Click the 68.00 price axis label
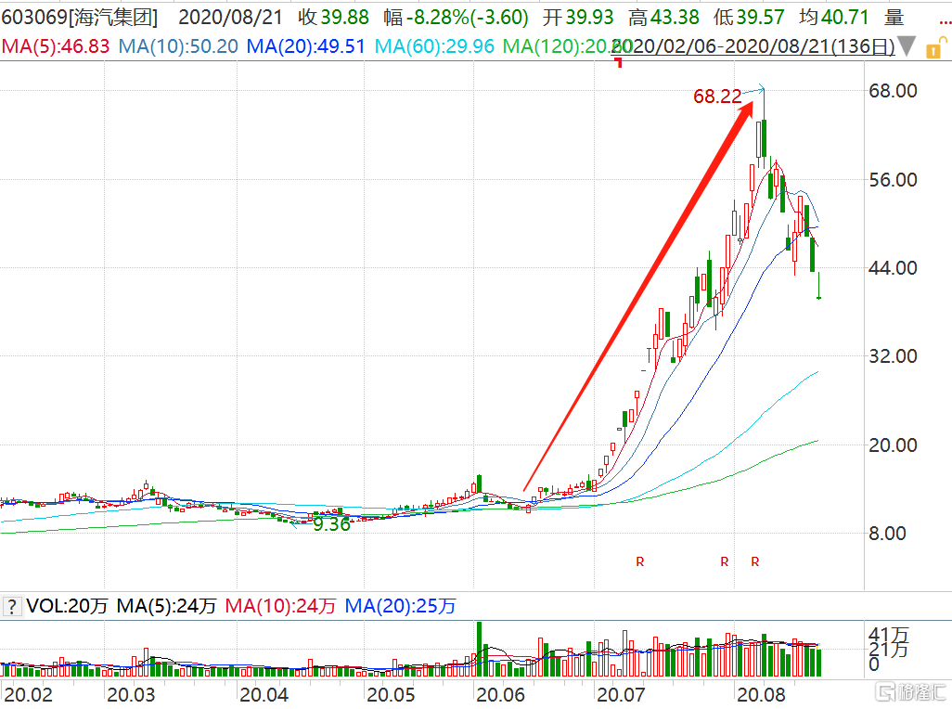 893,91
